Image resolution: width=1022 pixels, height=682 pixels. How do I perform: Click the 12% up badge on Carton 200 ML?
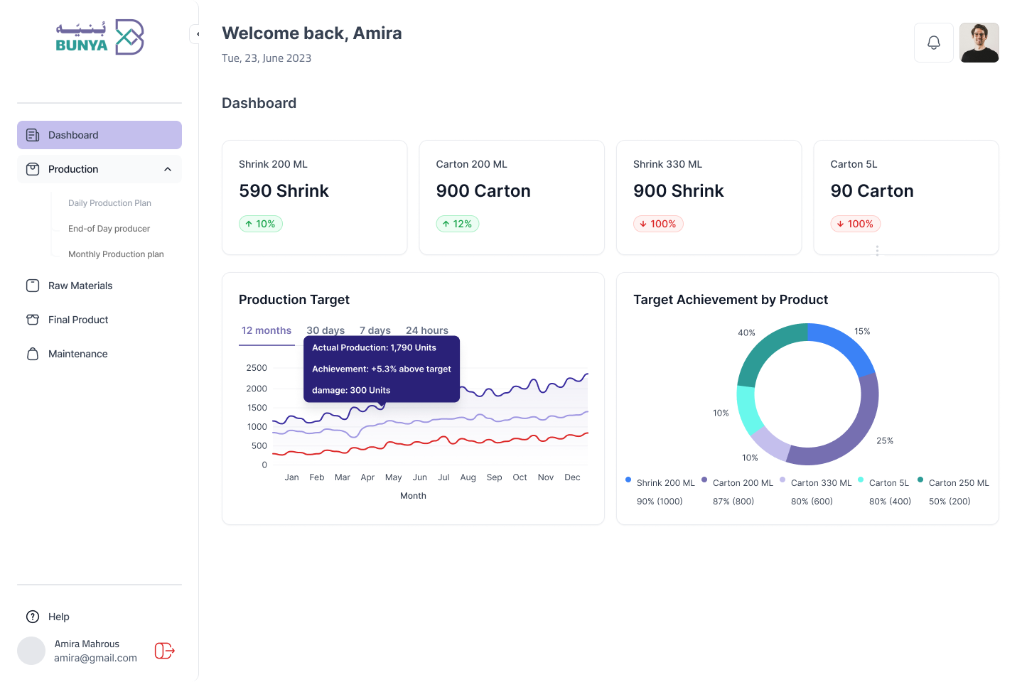coord(458,224)
